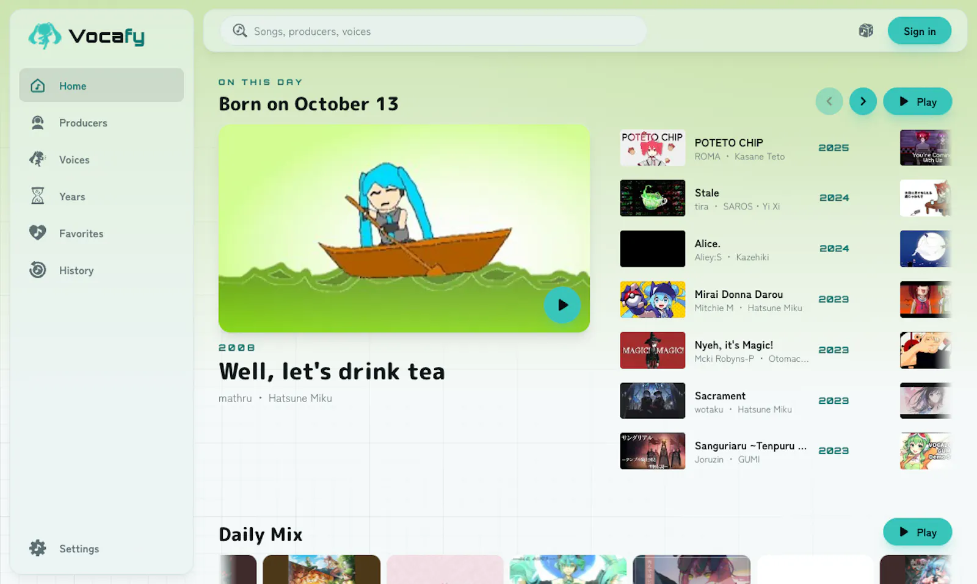977x584 pixels.
Task: Open the moon thumbnail in right column
Action: pyautogui.click(x=926, y=248)
